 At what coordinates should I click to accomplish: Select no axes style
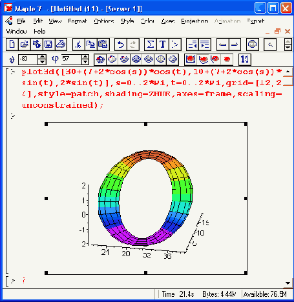click(227, 59)
